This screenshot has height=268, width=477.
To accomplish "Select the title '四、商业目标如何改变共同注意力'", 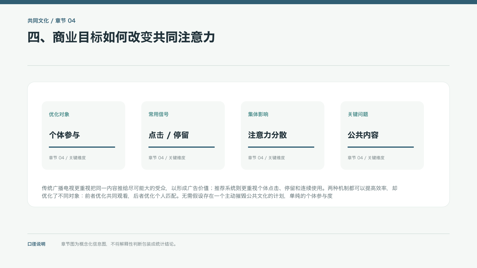I will [121, 37].
